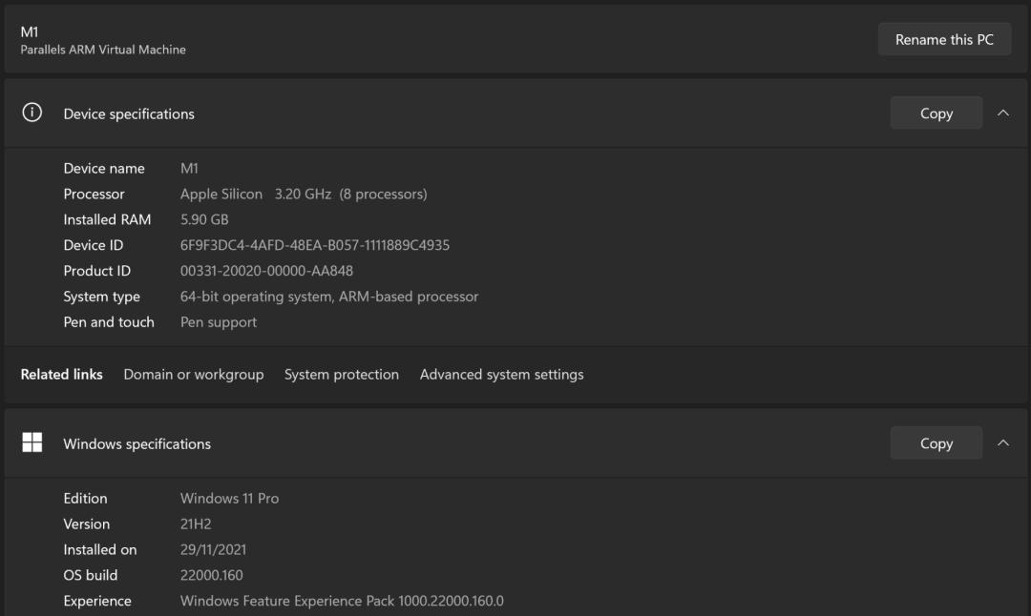1031x616 pixels.
Task: Click the Windows 11 Pro edition text
Action: (x=229, y=498)
